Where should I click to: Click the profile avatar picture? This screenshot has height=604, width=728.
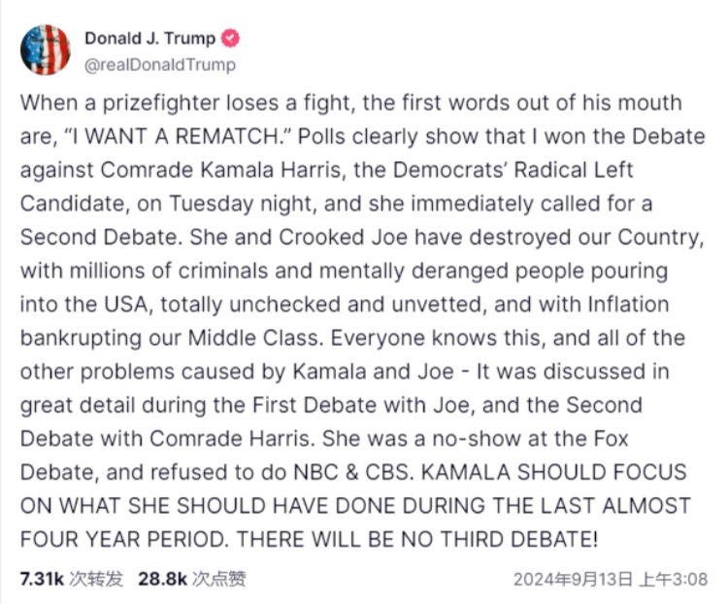pos(45,50)
